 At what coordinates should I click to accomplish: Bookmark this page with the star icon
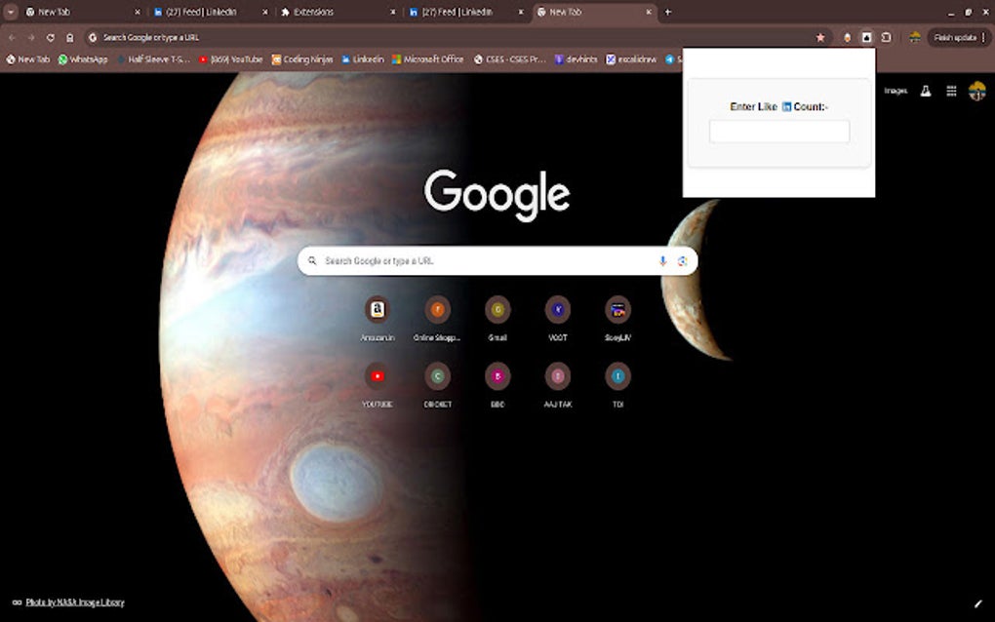tap(819, 36)
